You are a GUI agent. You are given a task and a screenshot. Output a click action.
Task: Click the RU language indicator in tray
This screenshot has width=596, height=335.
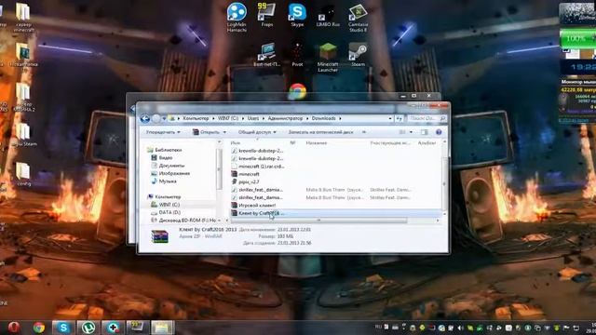[378, 327]
